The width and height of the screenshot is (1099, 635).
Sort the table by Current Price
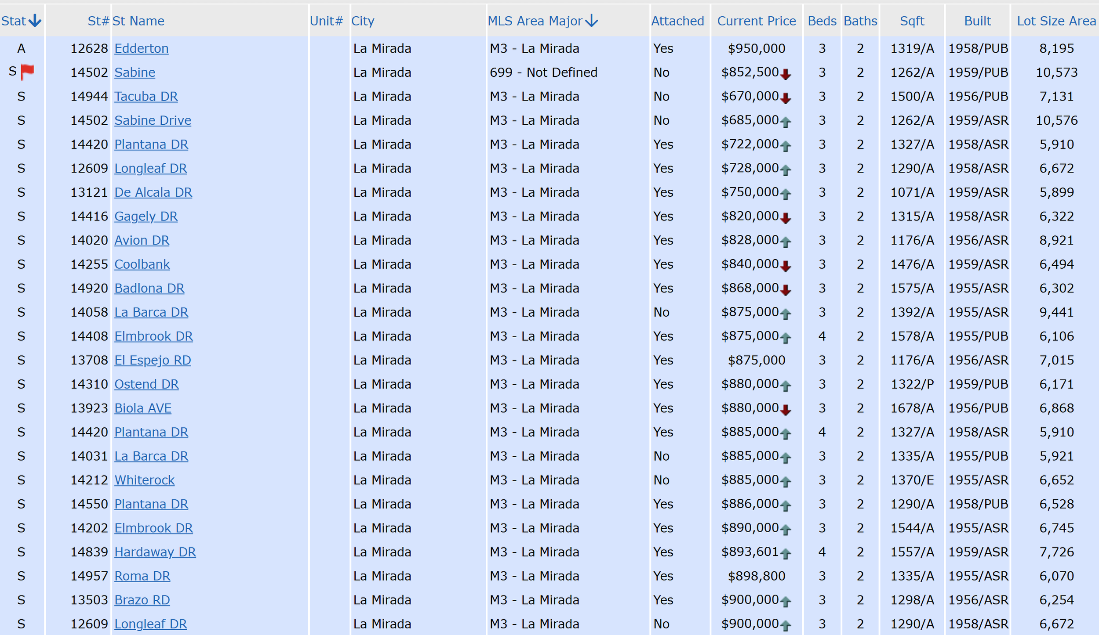[x=756, y=21]
